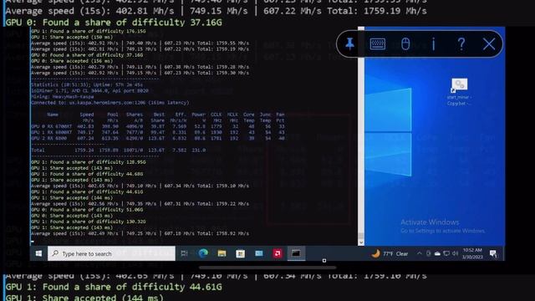Open the Windows Start menu
Image resolution: width=535 pixels, height=301 pixels.
38,253
